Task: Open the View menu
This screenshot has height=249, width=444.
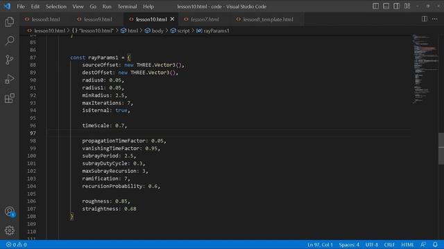Action: tap(78, 6)
